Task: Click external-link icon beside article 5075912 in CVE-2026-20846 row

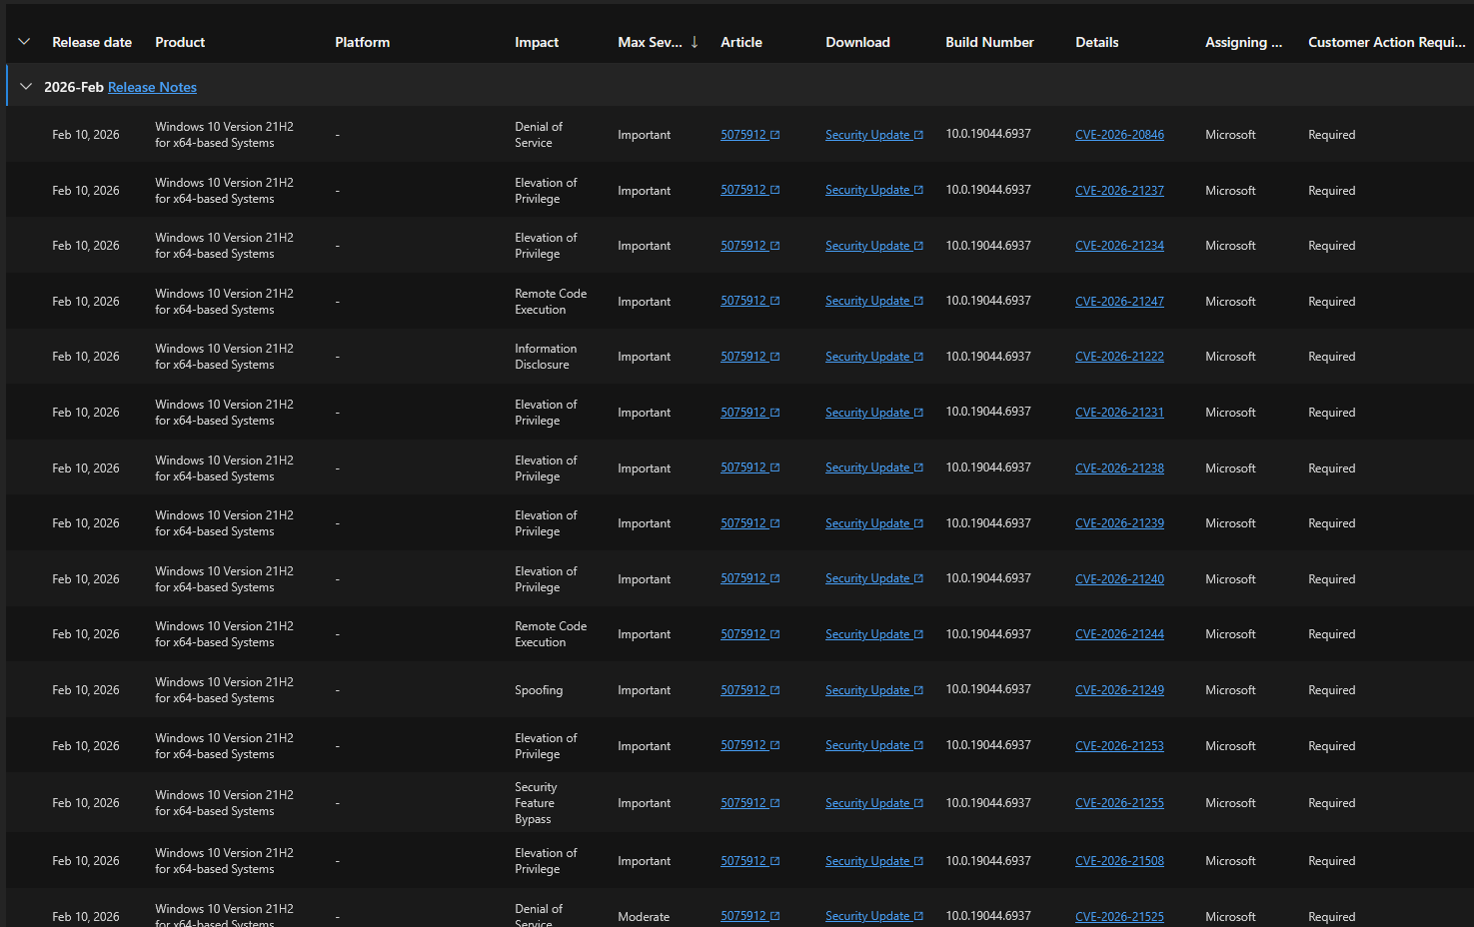Action: tap(775, 135)
